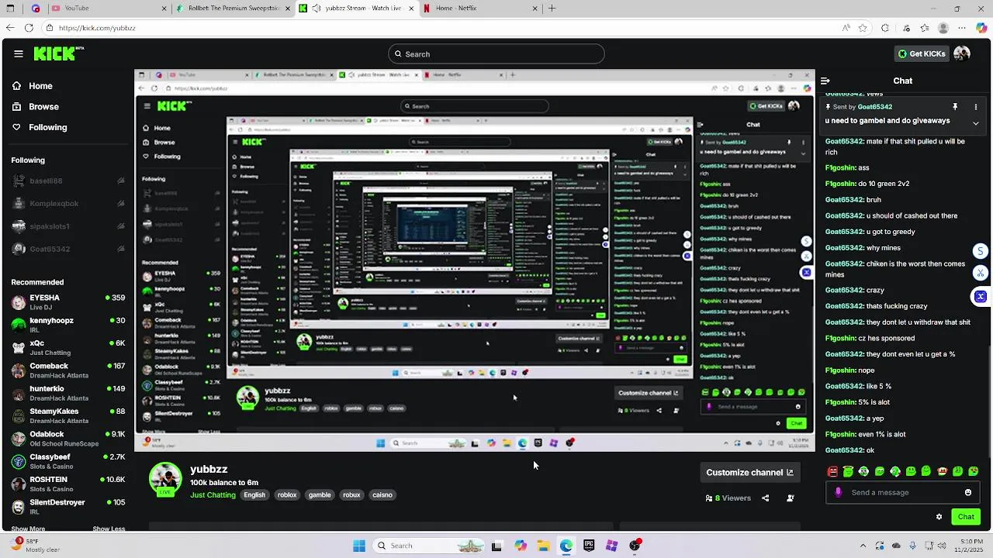993x558 pixels.
Task: Select followed channel Goat65342
Action: [x=67, y=249]
